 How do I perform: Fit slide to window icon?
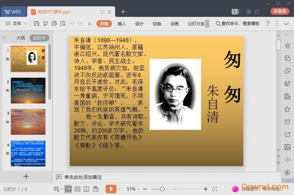coord(215,189)
